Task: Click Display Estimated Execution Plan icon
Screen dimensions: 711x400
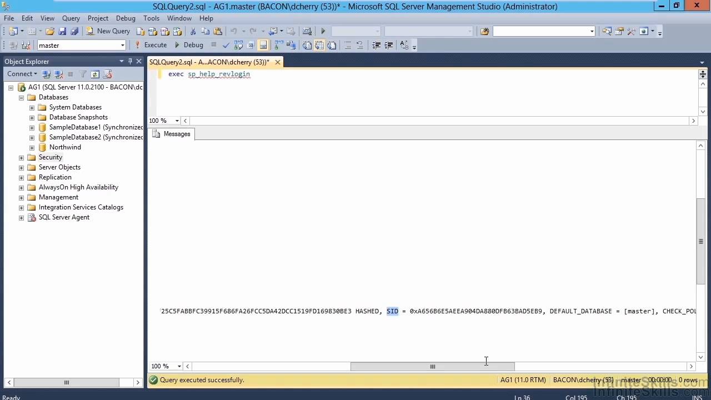Action: click(238, 45)
